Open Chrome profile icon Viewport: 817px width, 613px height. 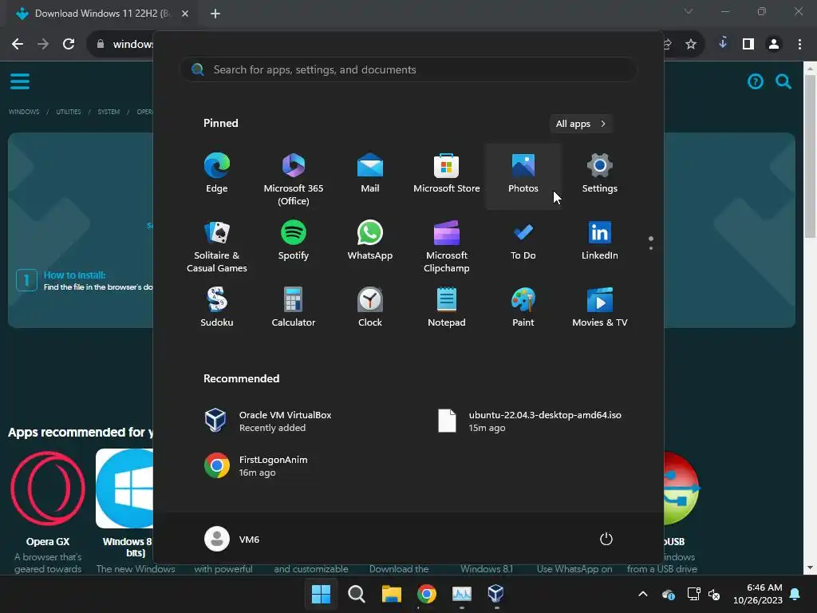(774, 45)
